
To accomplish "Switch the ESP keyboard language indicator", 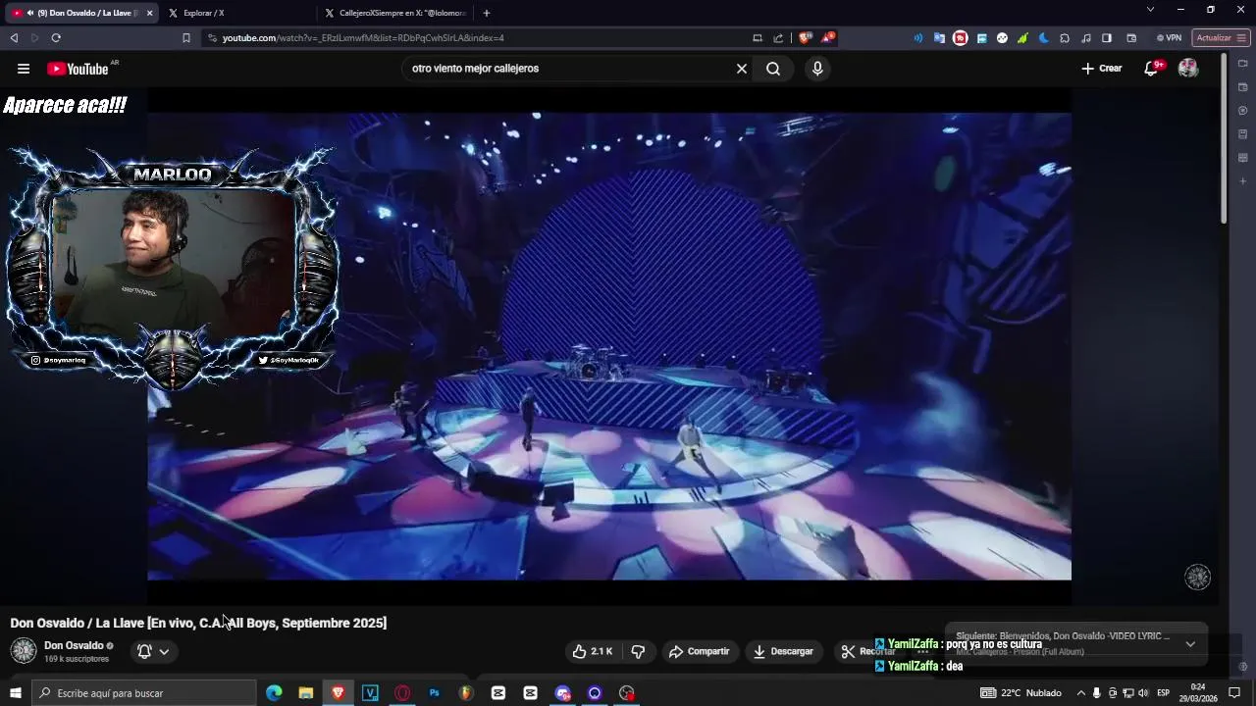I will coord(1164,693).
